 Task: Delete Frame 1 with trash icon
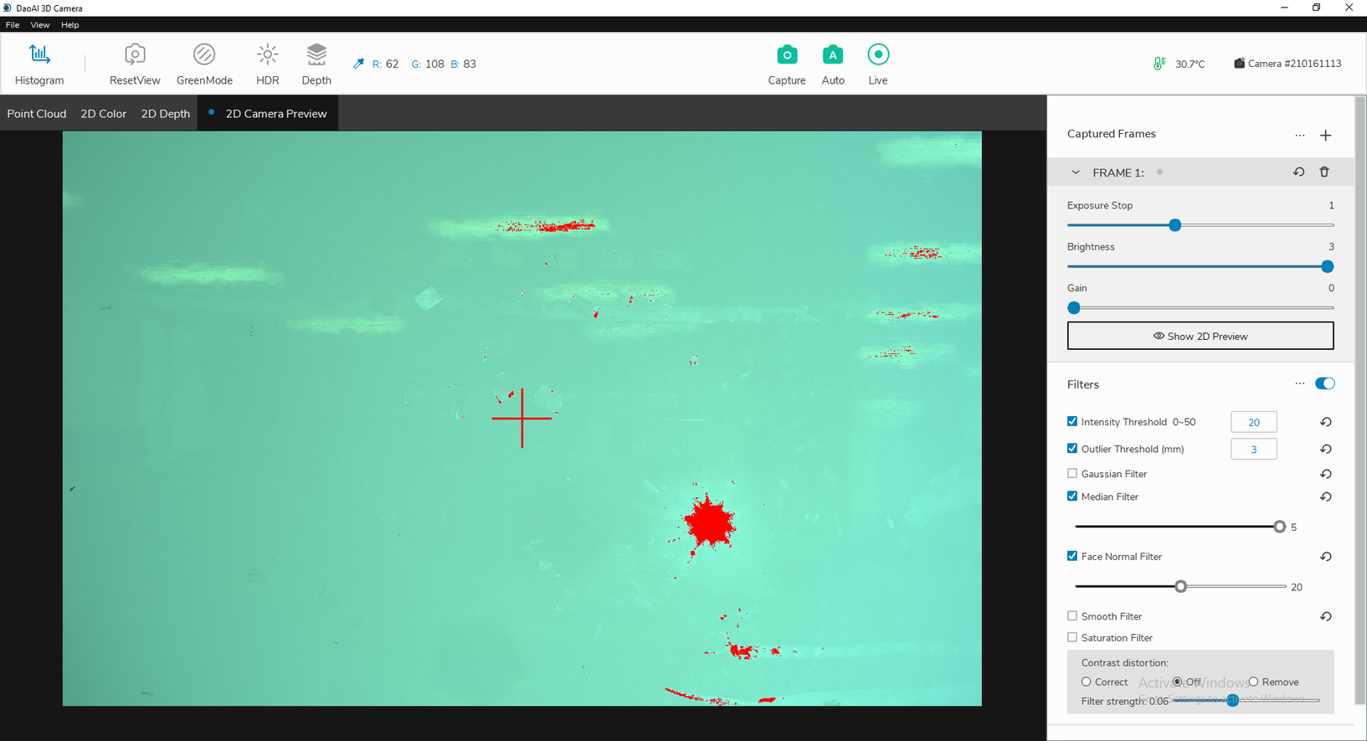1324,172
